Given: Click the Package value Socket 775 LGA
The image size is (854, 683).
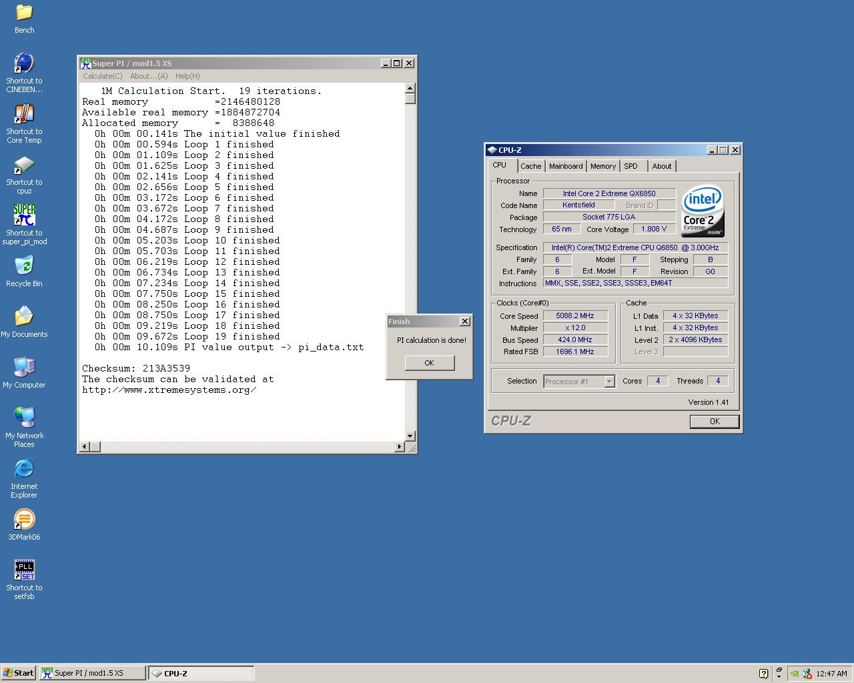Looking at the screenshot, I should [609, 217].
